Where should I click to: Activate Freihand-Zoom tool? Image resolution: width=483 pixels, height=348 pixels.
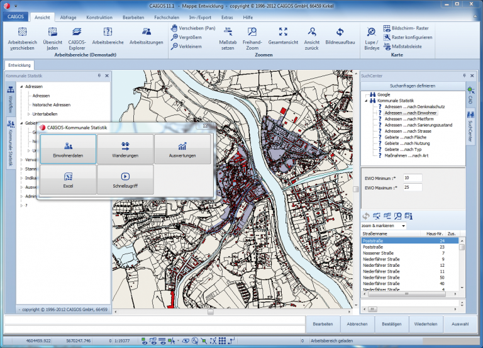pos(252,32)
